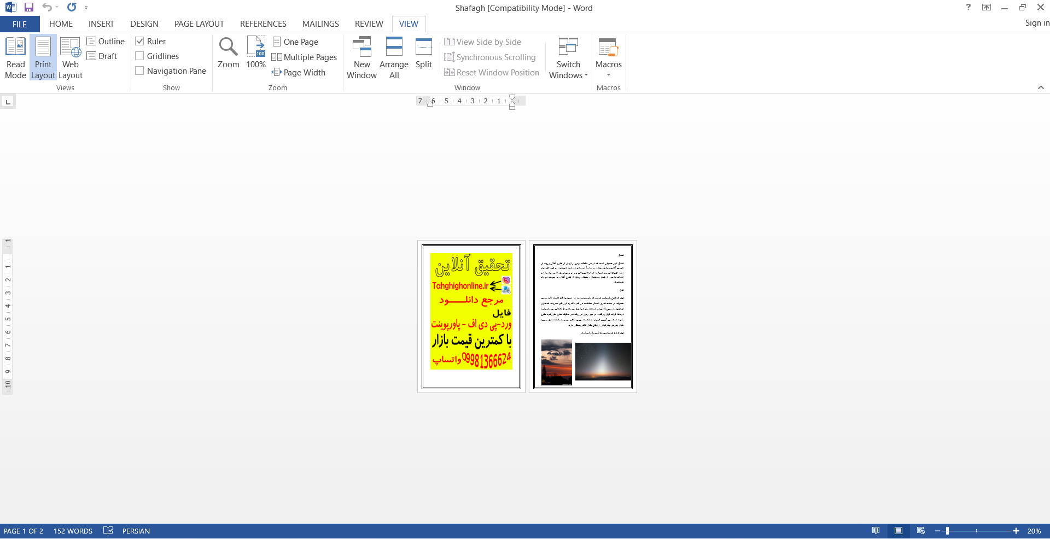This screenshot has width=1050, height=539.
Task: Open Customize Quick Access Toolbar dropdown
Action: (86, 8)
